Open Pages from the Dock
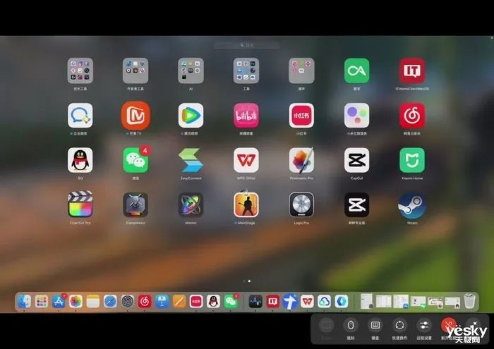494x349 pixels. coord(179,301)
